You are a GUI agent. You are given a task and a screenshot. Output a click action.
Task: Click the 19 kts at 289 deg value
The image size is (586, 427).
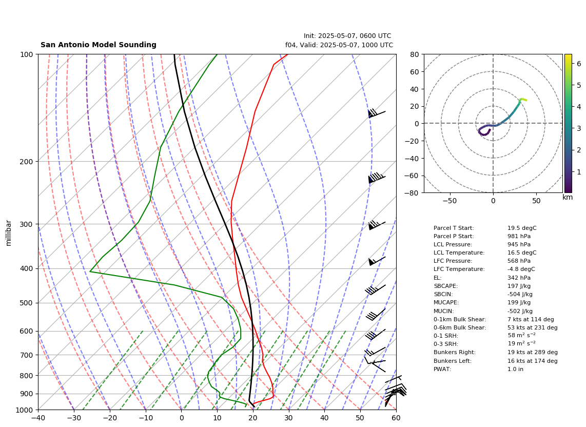tap(533, 352)
